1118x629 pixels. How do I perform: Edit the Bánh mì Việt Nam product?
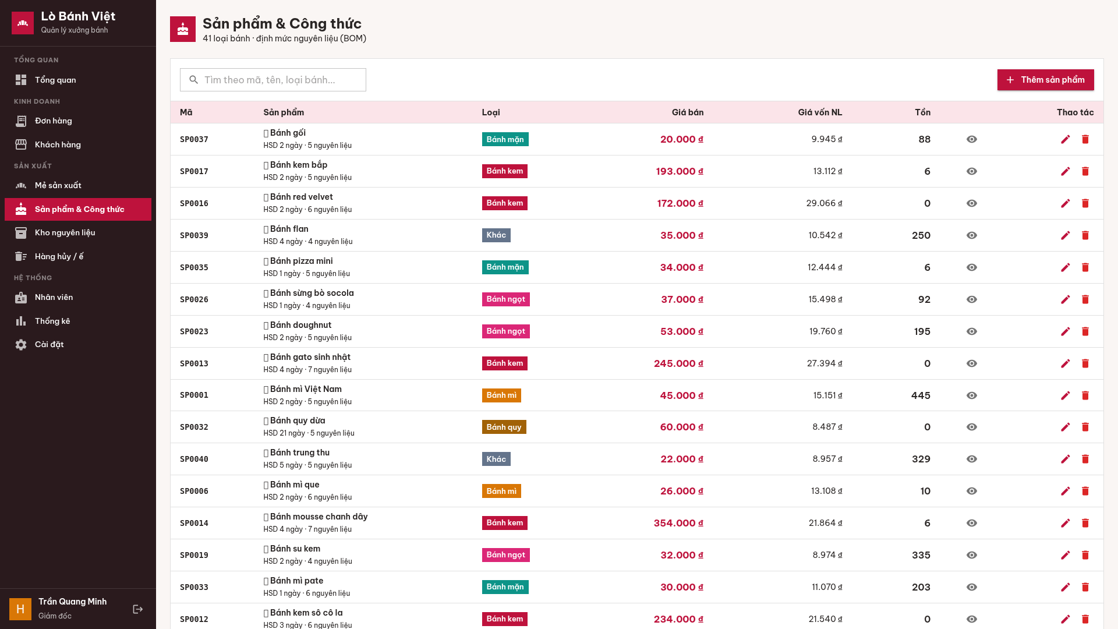pos(1065,395)
